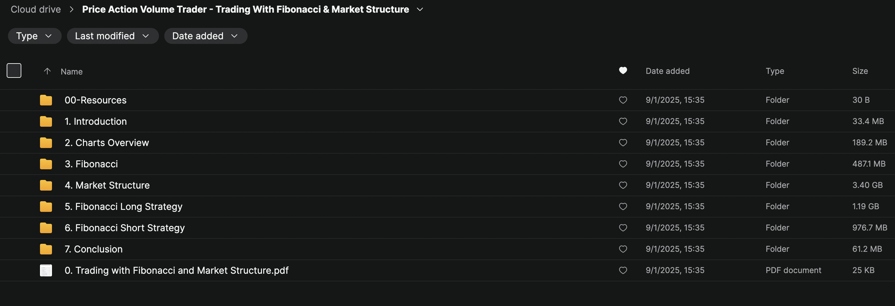895x306 pixels.
Task: Favorite the Trading with Fibonacci PDF
Action: click(623, 270)
